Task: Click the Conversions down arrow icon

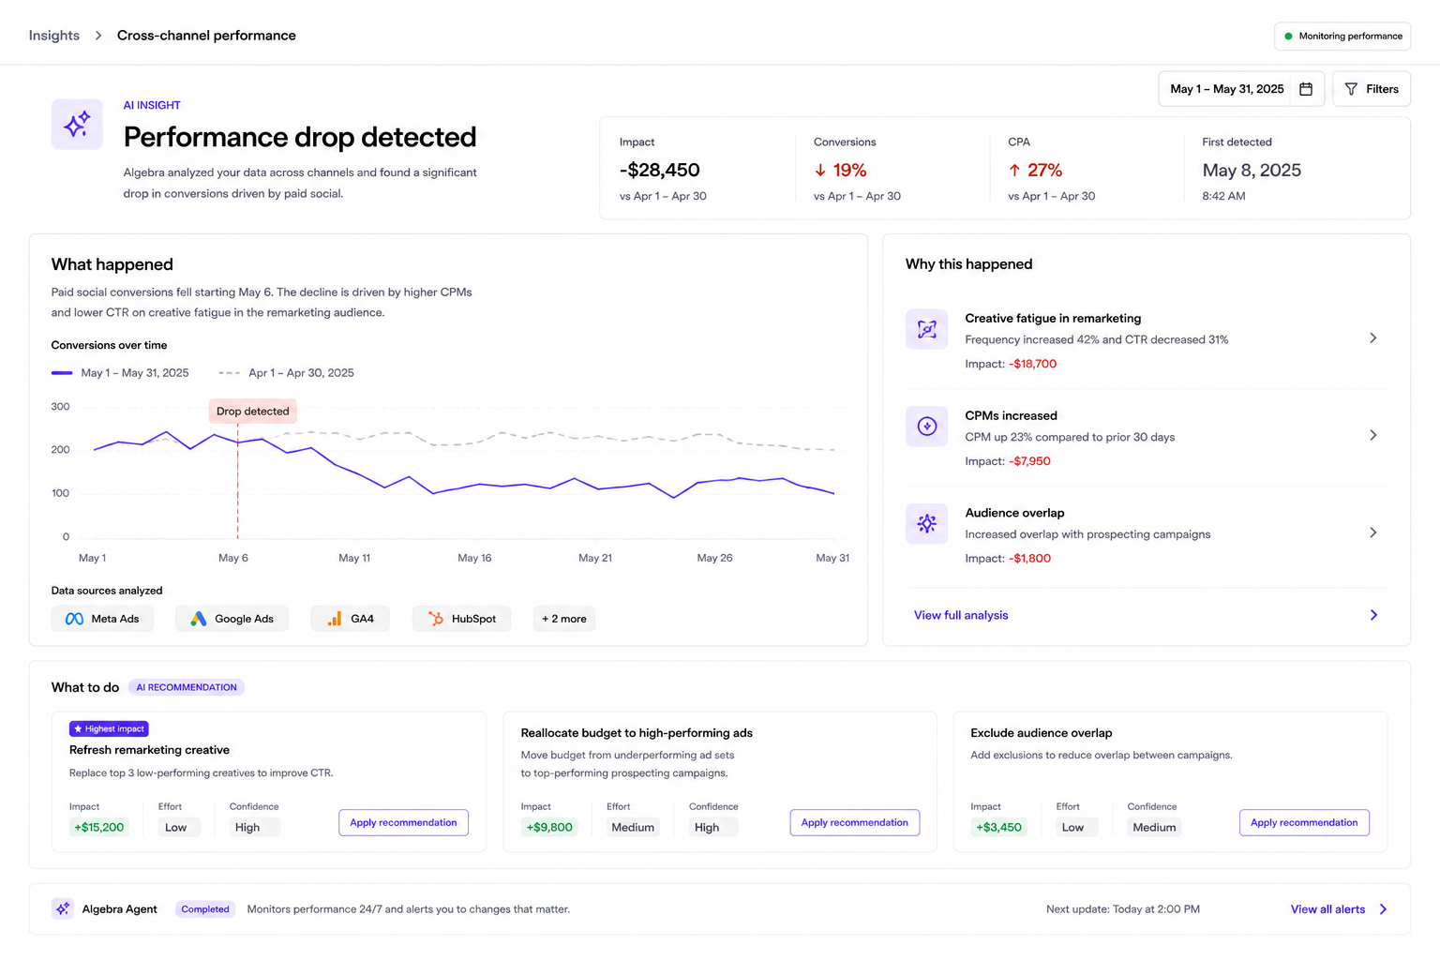Action: (x=820, y=171)
